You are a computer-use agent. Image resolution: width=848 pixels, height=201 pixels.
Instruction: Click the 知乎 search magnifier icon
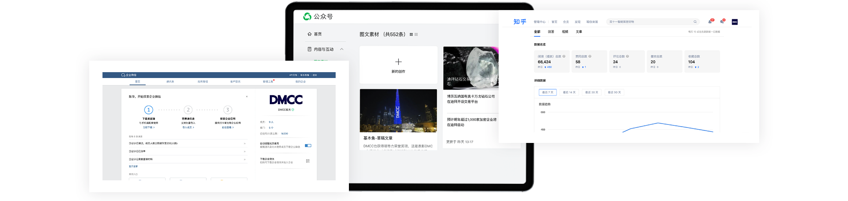(x=695, y=22)
